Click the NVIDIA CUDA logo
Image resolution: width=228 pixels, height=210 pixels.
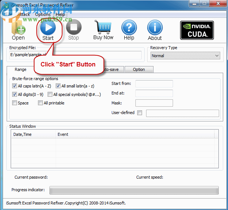[x=197, y=30]
